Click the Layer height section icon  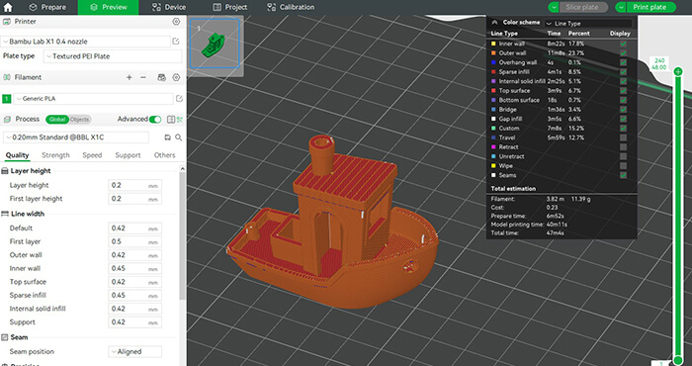point(5,171)
